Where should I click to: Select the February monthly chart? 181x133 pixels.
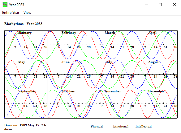point(69,45)
